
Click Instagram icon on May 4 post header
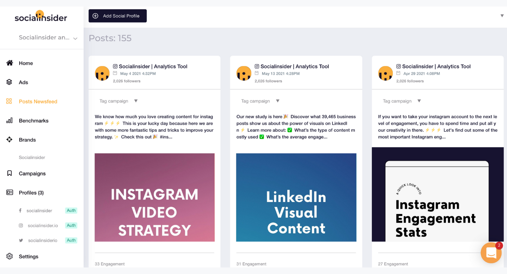pyautogui.click(x=115, y=66)
